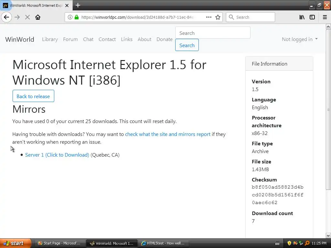Minimize the browser window
The height and width of the screenshot is (248, 331).
(x=312, y=5)
